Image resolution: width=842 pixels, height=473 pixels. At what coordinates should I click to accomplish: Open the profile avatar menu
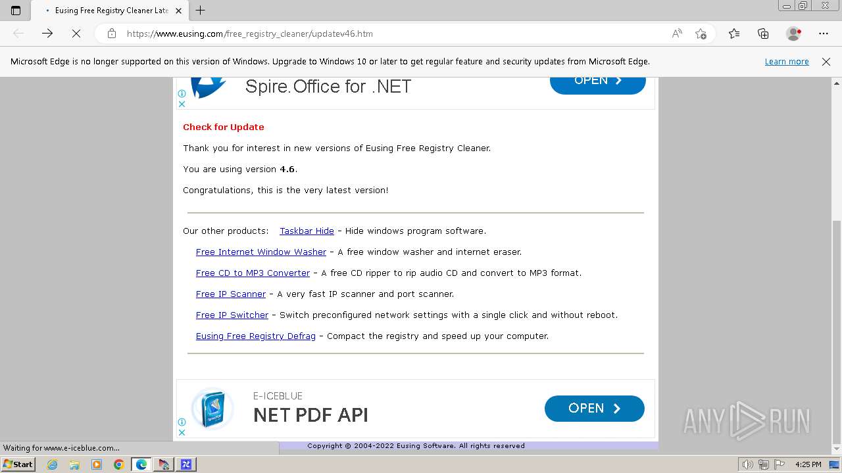point(794,34)
